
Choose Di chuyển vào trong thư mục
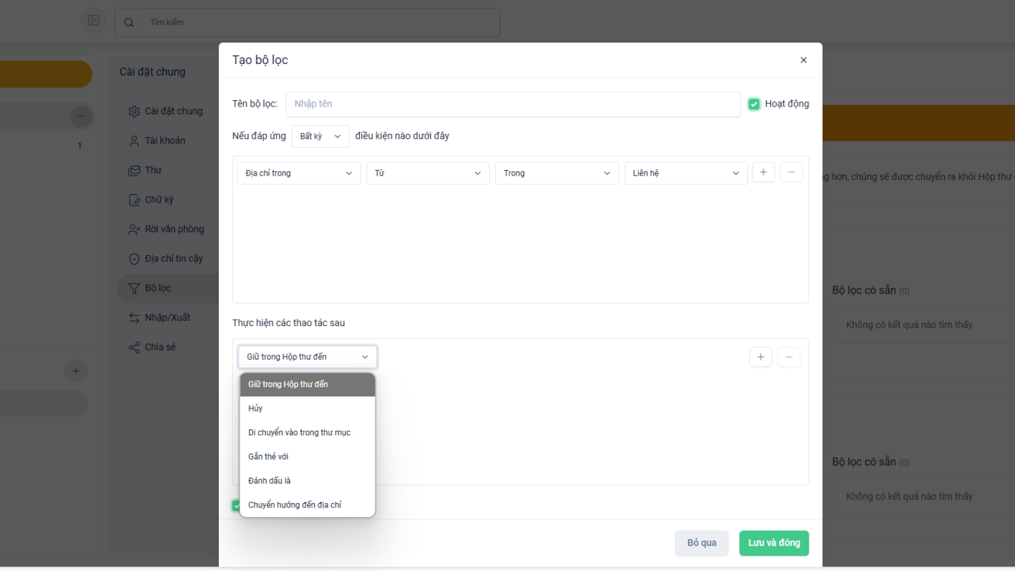(308, 433)
